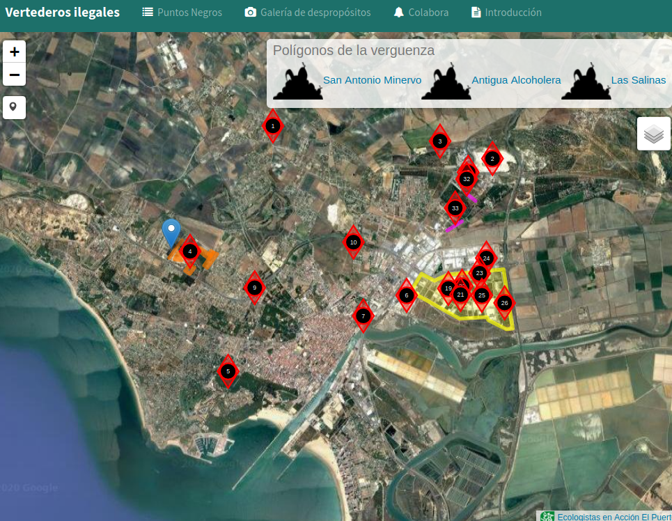Select dump marker number 23
Image resolution: width=672 pixels, height=521 pixels.
click(x=480, y=273)
